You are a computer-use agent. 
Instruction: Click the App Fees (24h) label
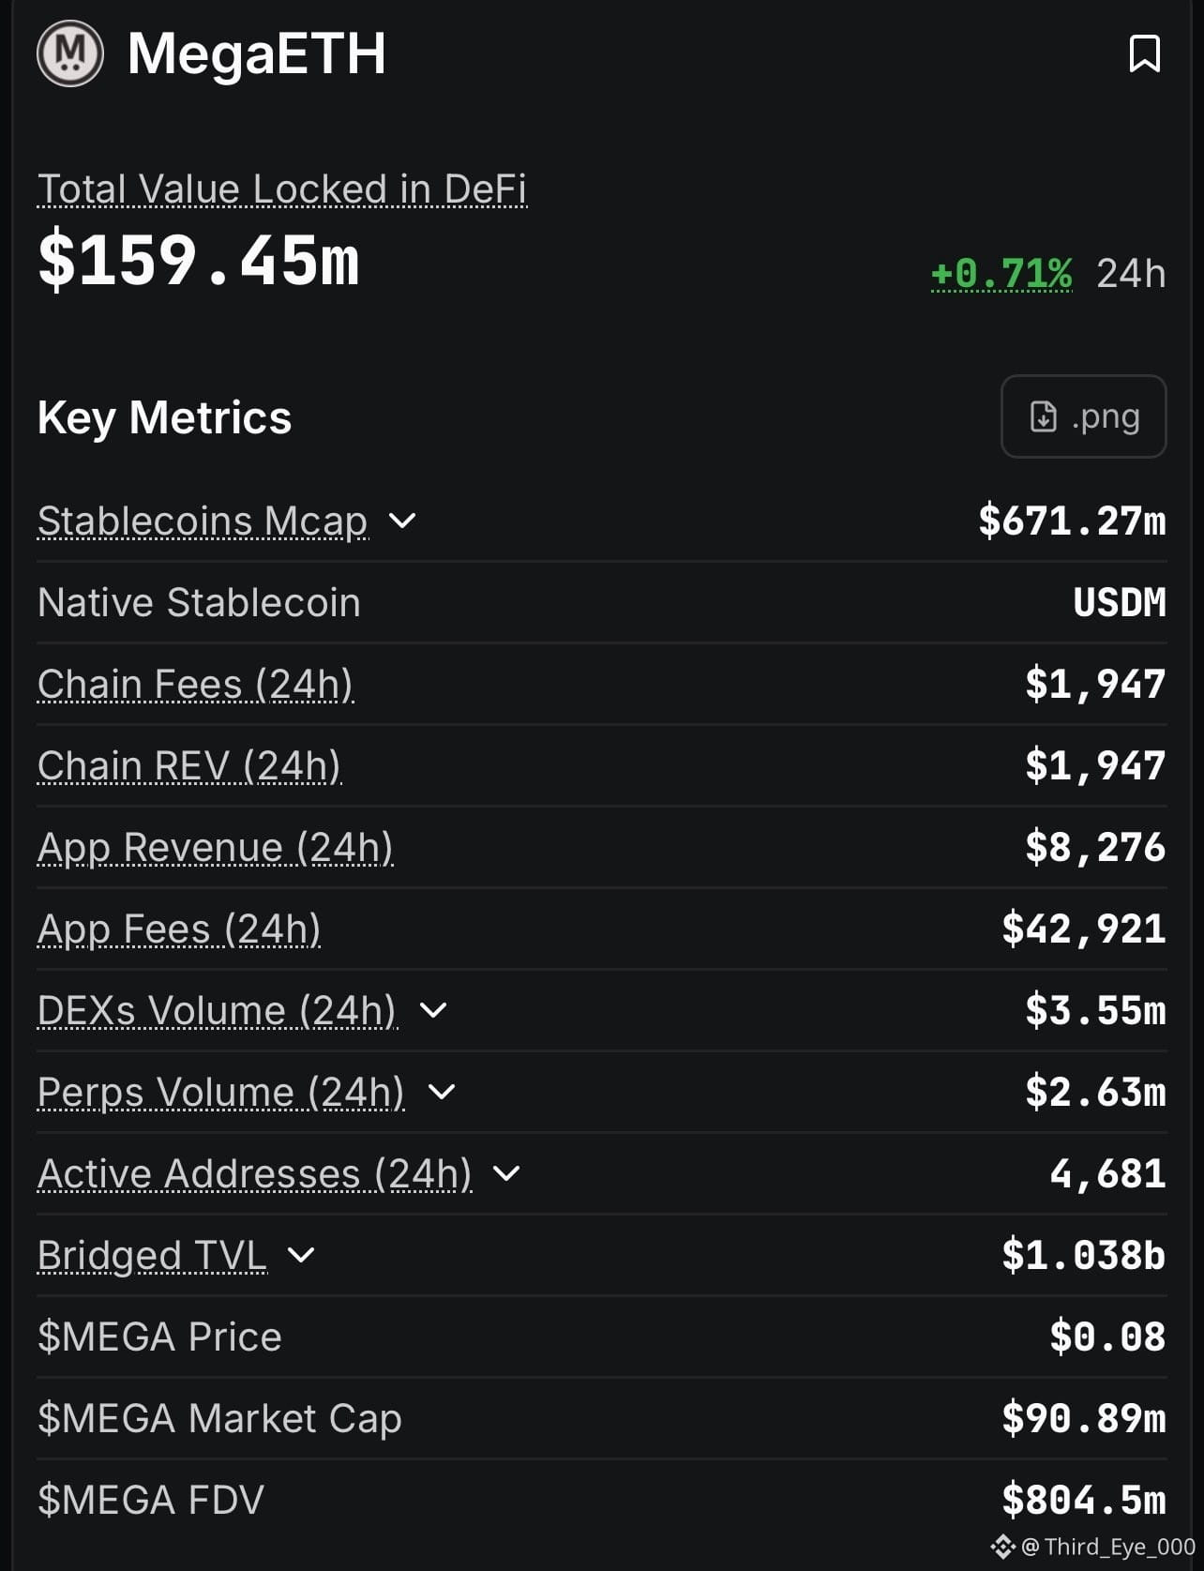[179, 929]
